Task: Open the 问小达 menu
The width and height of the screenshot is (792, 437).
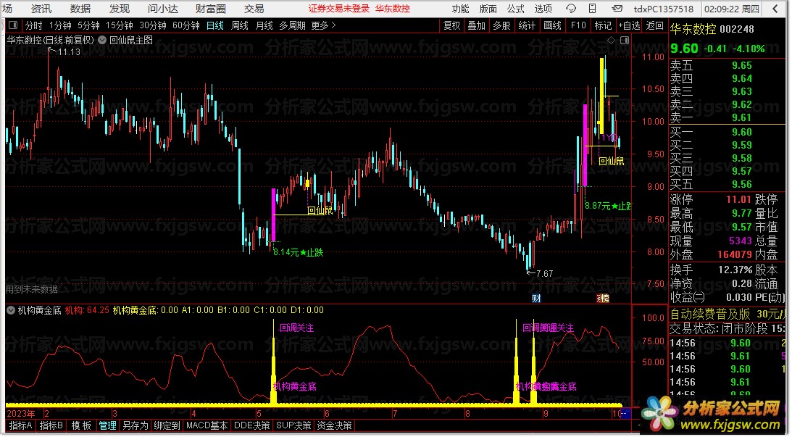Action: (163, 9)
